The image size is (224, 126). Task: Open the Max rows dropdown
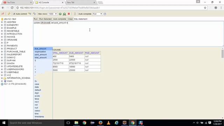pos(52,14)
